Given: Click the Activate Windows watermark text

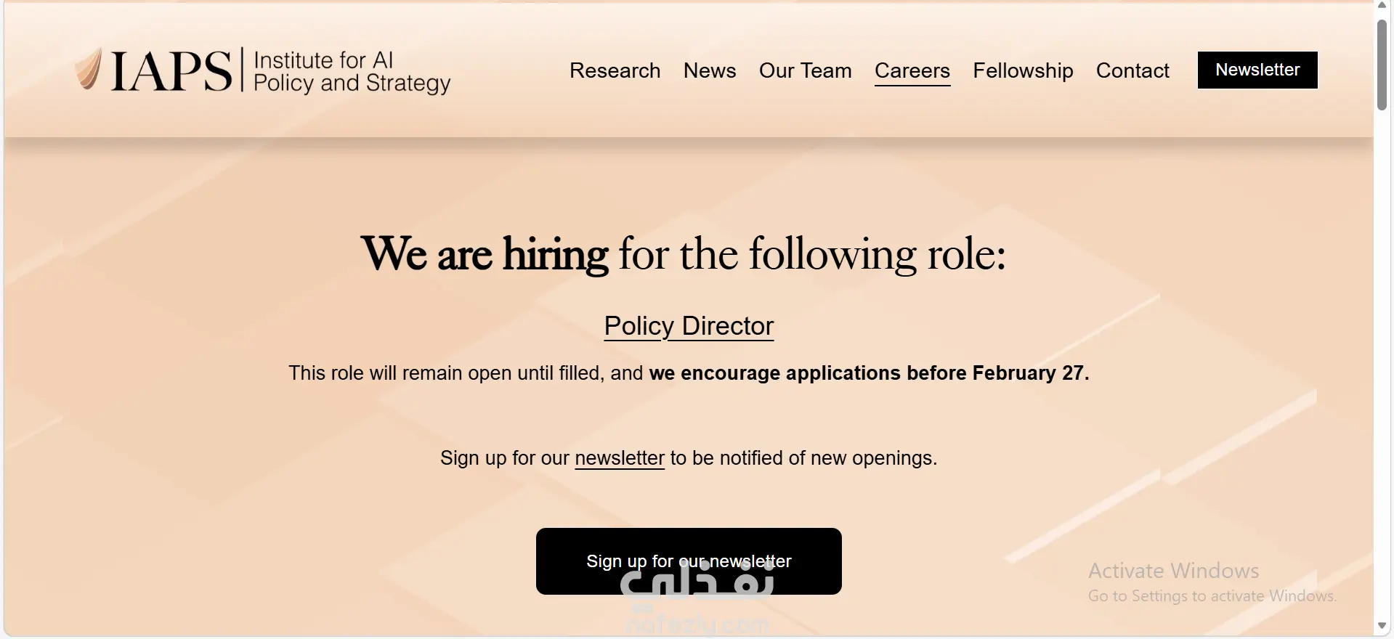Looking at the screenshot, I should 1172,571.
